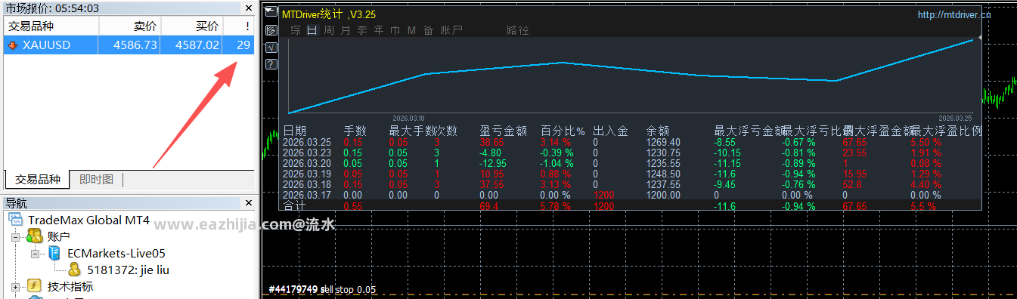
Task: Click the second MTDriver side icon below the top one
Action: click(271, 30)
